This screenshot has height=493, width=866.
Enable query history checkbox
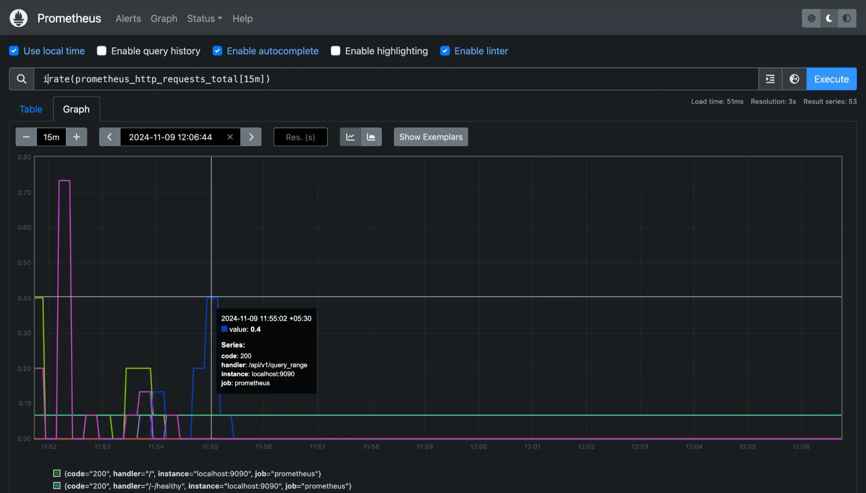pos(102,51)
